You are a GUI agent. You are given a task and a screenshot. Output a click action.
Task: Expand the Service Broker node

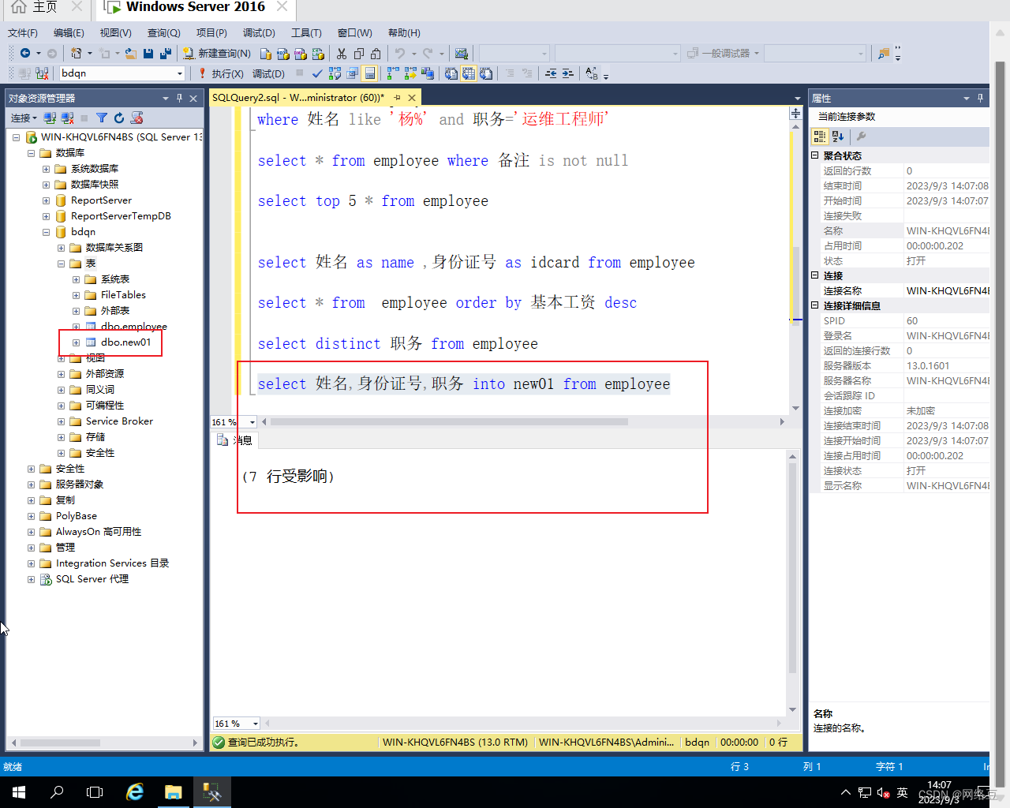click(61, 421)
